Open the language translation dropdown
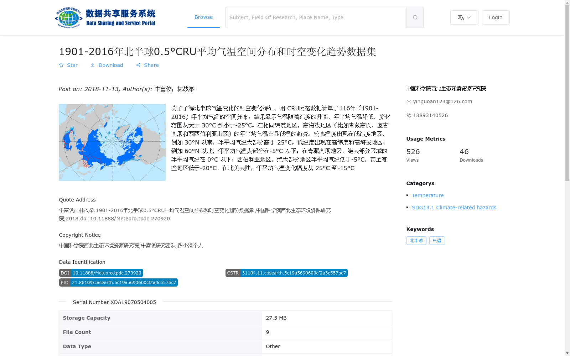 464,17
